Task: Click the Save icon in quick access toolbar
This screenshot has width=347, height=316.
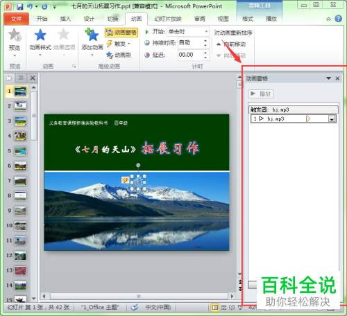Action: [x=19, y=6]
